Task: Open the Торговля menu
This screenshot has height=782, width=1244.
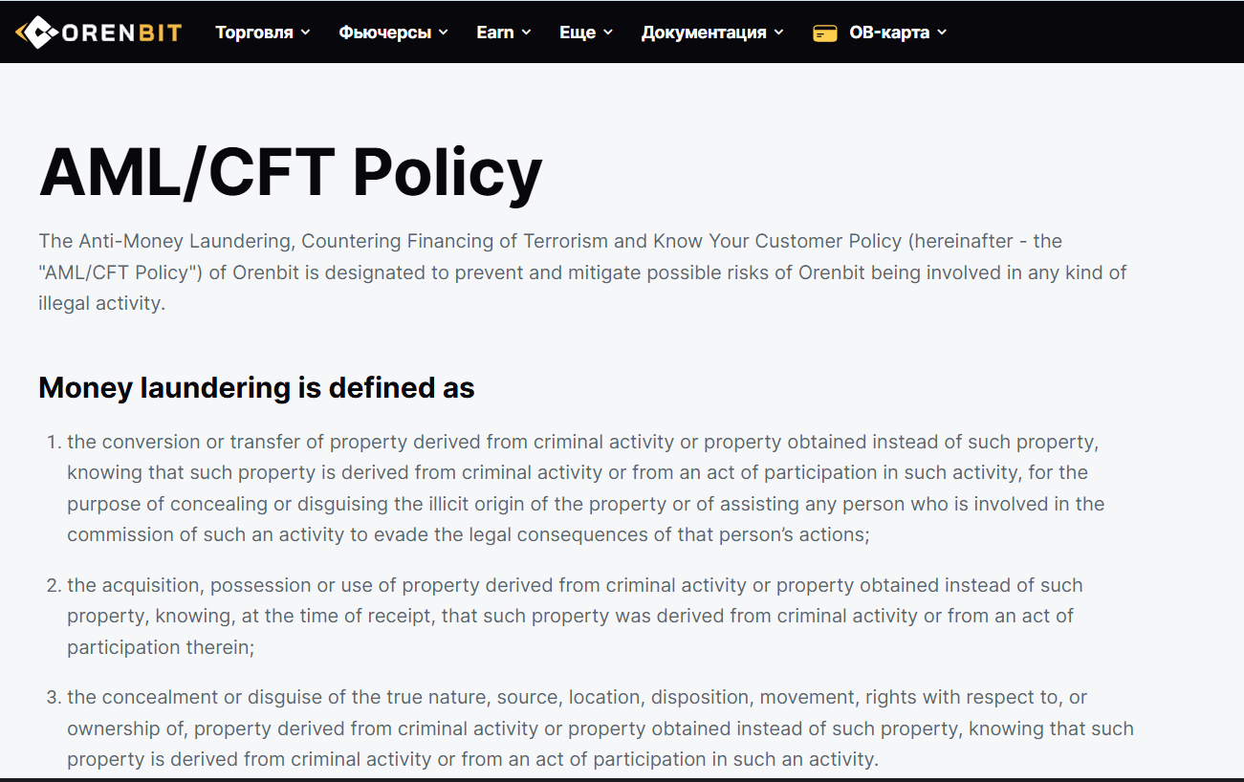Action: (263, 33)
